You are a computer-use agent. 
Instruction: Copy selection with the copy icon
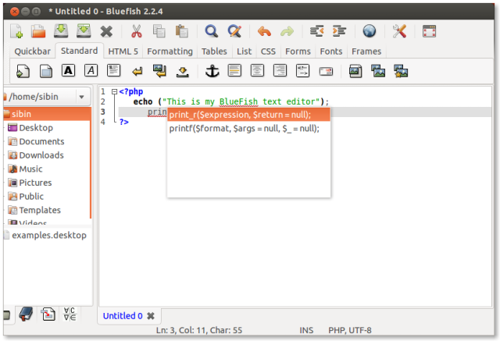point(159,31)
